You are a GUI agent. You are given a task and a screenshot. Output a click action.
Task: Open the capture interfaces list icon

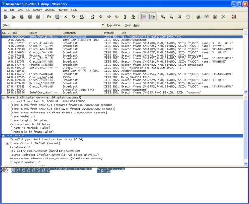click(6, 17)
